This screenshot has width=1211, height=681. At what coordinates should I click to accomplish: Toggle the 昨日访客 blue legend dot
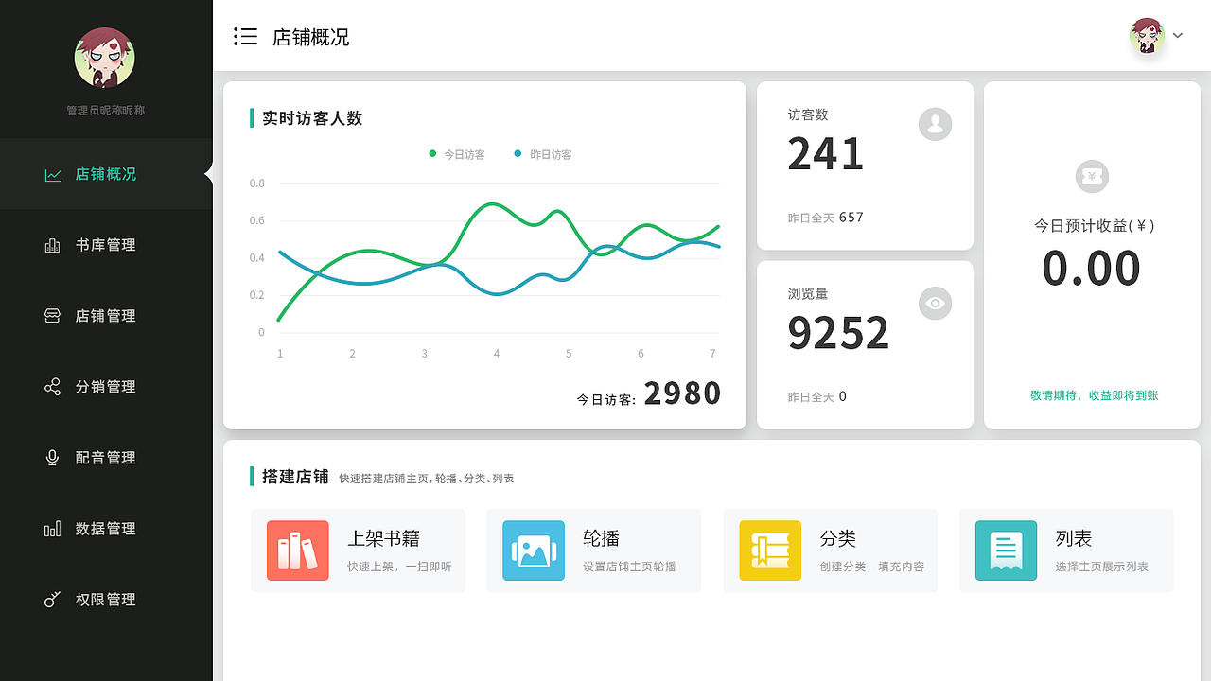[x=518, y=153]
